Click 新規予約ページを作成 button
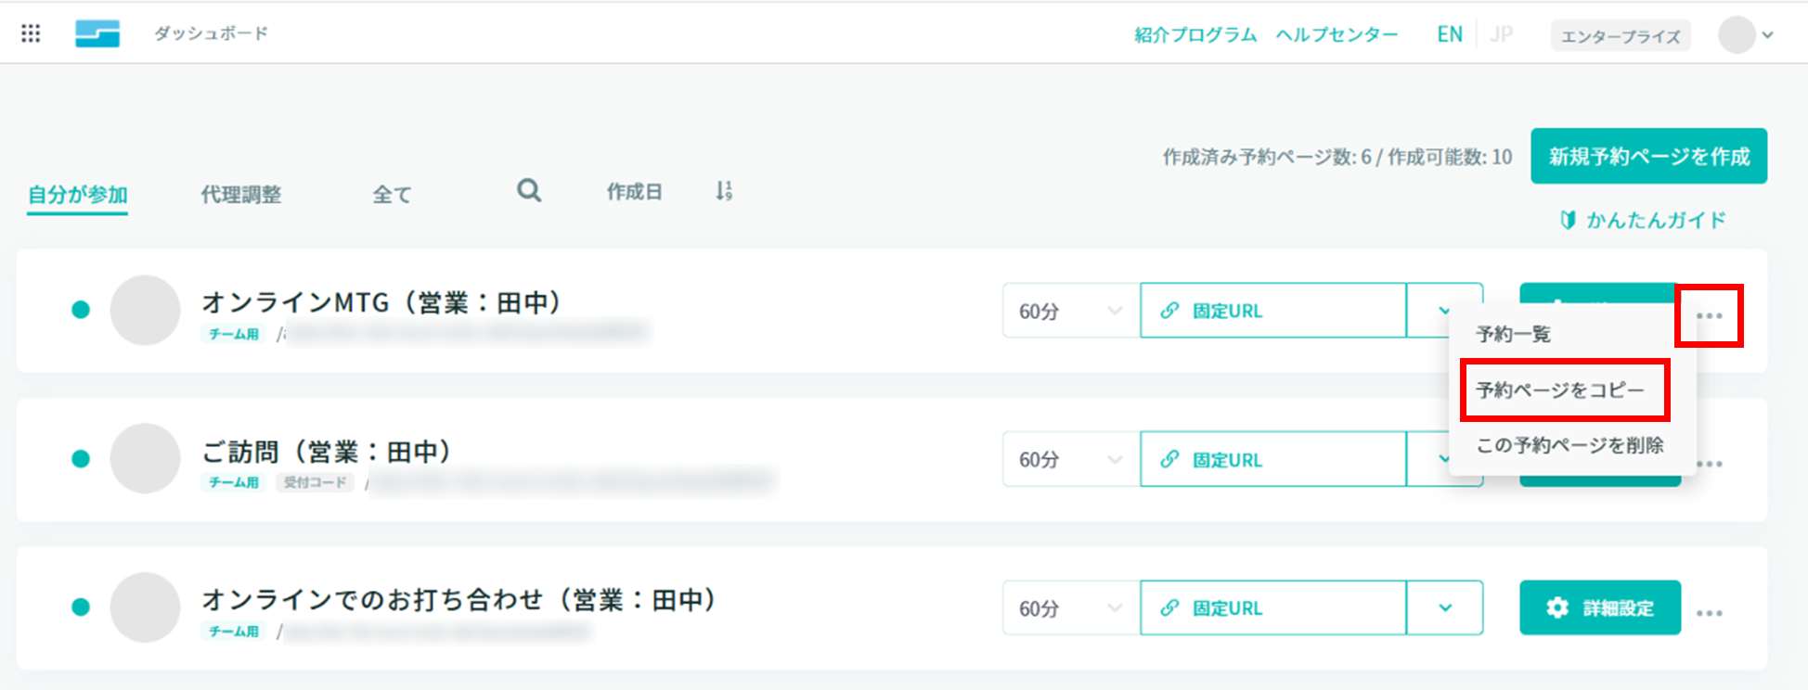1808x690 pixels. 1649,156
